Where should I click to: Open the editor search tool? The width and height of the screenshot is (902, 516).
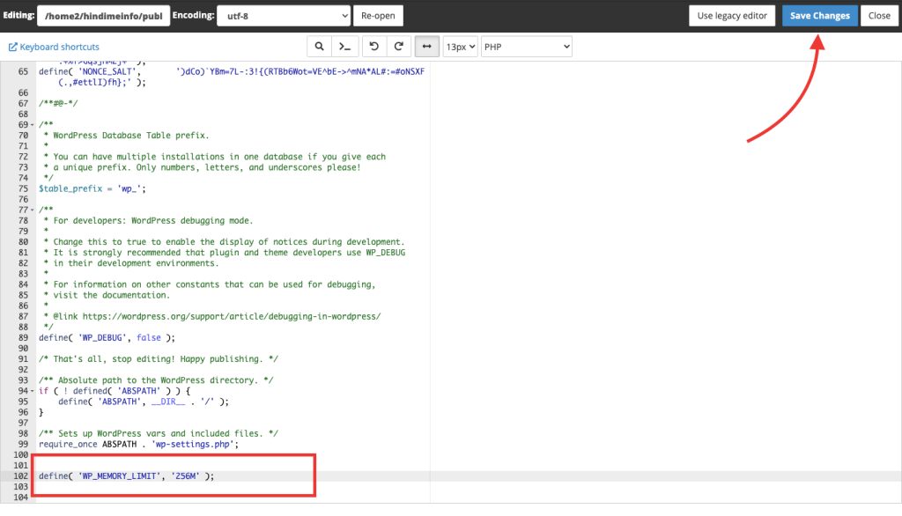[x=318, y=46]
